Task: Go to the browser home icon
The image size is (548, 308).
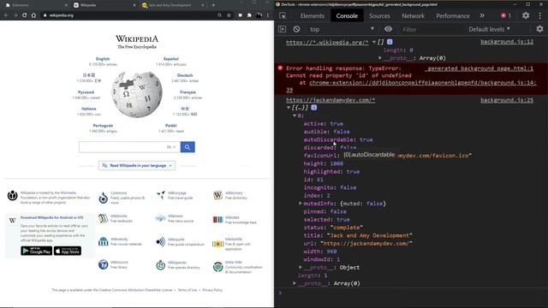Action: pos(33,15)
